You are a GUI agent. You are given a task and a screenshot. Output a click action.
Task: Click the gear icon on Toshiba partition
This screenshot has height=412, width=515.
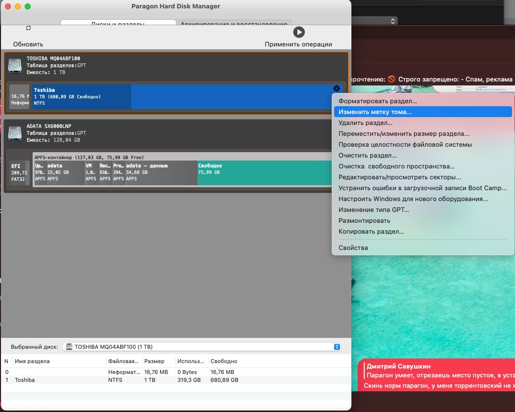(x=336, y=88)
